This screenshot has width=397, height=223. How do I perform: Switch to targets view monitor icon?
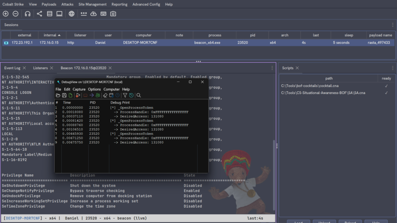tap(59, 14)
